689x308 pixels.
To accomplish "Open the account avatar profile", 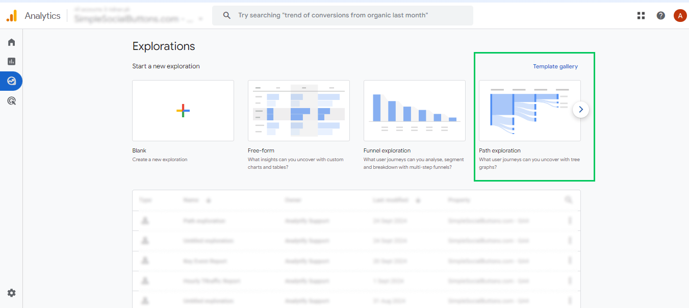I will (x=680, y=16).
